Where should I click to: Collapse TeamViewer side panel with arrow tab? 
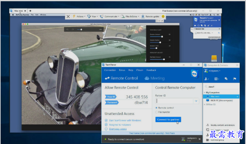click(192, 29)
